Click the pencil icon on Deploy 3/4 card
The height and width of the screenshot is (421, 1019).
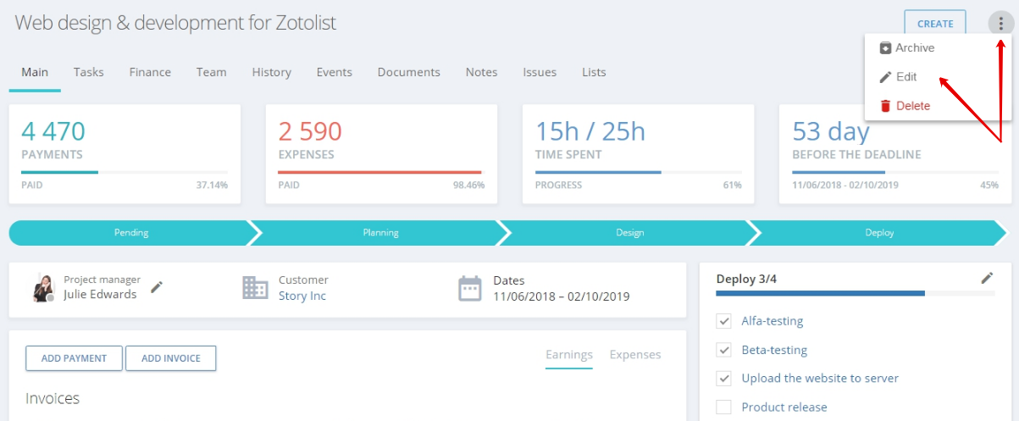pos(987,278)
